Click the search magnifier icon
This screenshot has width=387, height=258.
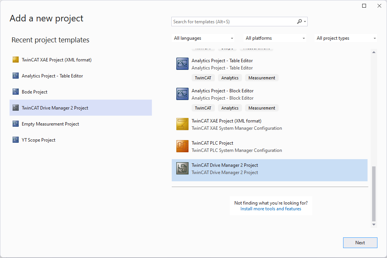coord(299,21)
